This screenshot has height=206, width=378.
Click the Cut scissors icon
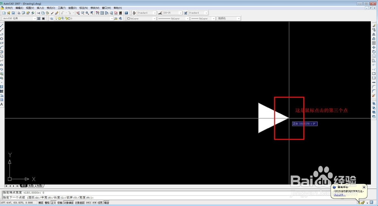(x=38, y=13)
